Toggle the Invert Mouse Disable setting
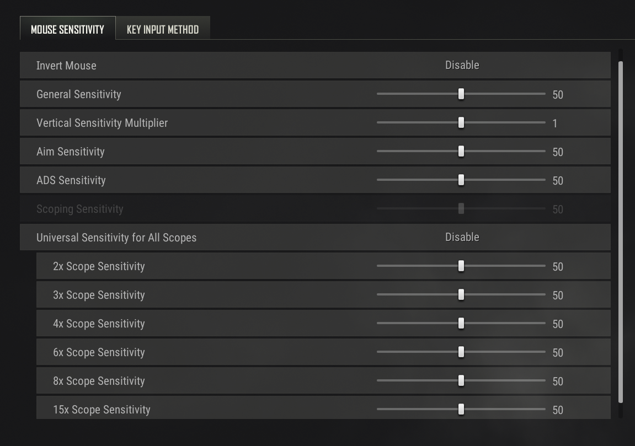The height and width of the screenshot is (446, 635). coord(462,65)
